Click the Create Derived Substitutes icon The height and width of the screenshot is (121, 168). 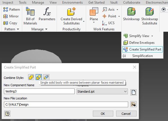(71, 12)
